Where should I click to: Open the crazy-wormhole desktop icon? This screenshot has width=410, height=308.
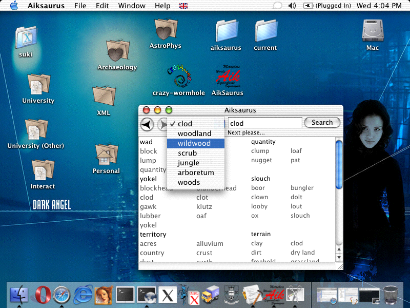coord(178,77)
